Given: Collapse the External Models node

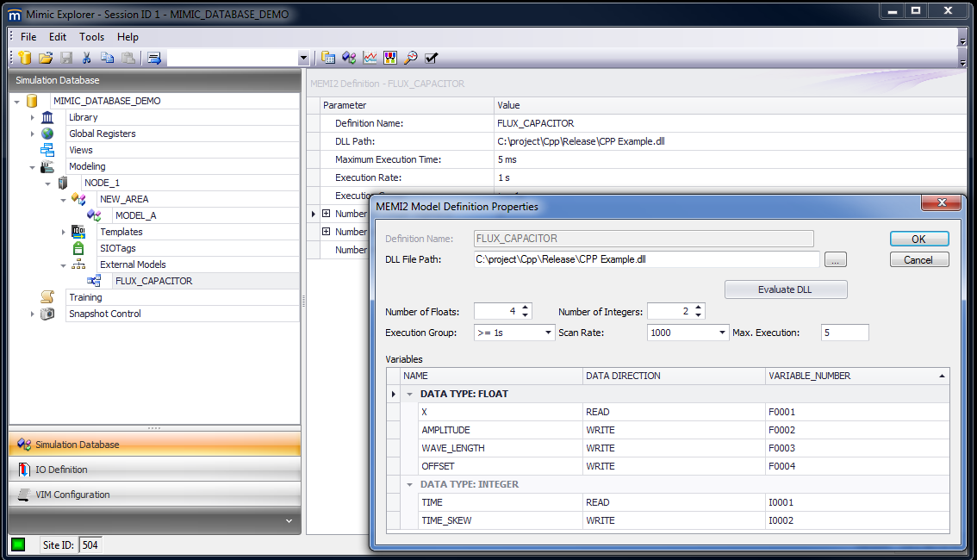Looking at the screenshot, I should 64,264.
